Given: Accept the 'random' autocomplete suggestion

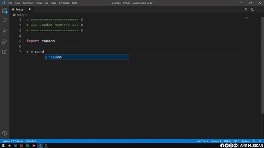Looking at the screenshot, I should click(86, 57).
